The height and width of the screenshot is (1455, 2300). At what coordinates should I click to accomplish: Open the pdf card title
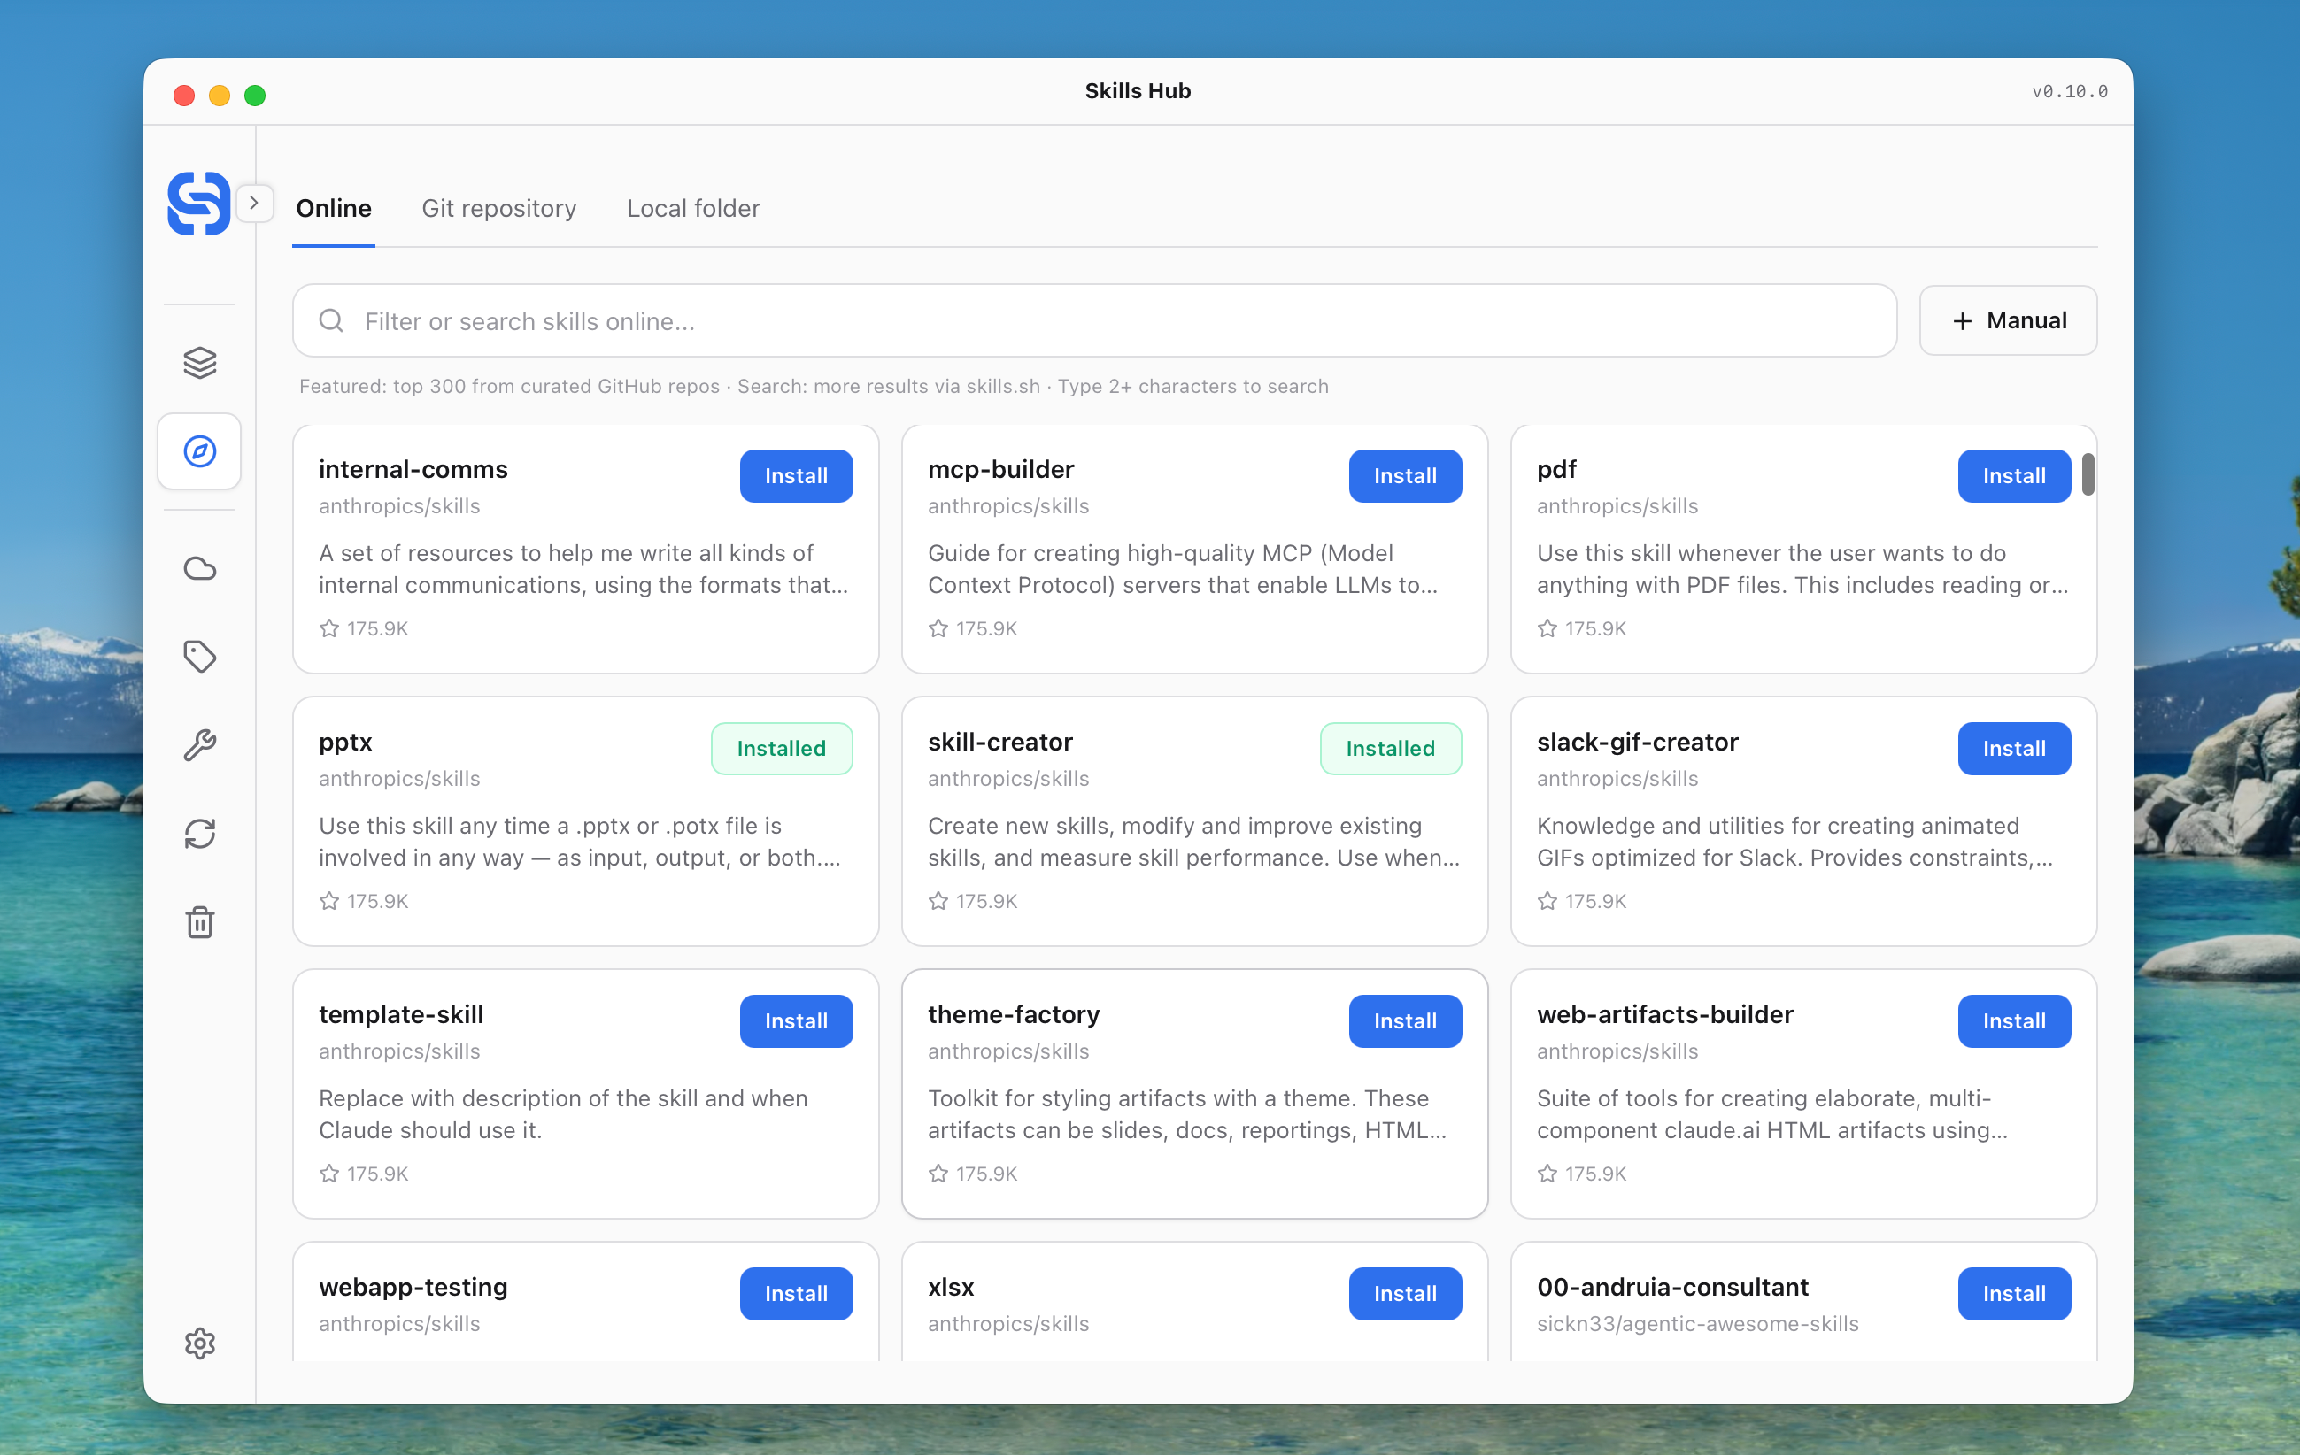click(x=1557, y=470)
